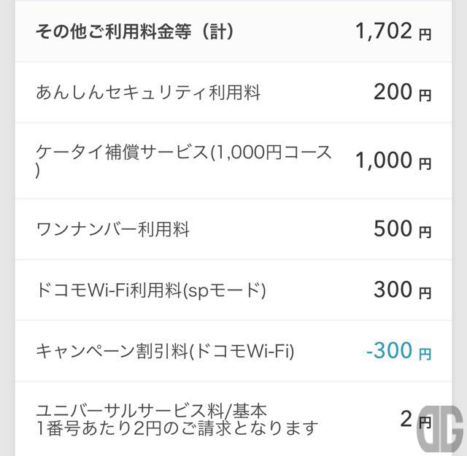Click the 1,000 円 compensation service amount
This screenshot has height=456, width=467.
tap(393, 161)
